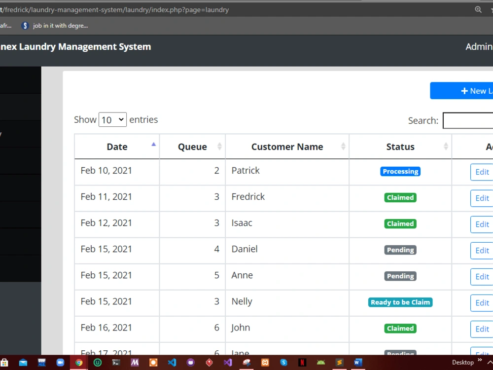The image size is (493, 370).
Task: Select the customer name Fredrick
Action: (248, 197)
